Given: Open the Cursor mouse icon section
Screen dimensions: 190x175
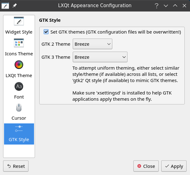Looking at the screenshot, I should 19,108.
